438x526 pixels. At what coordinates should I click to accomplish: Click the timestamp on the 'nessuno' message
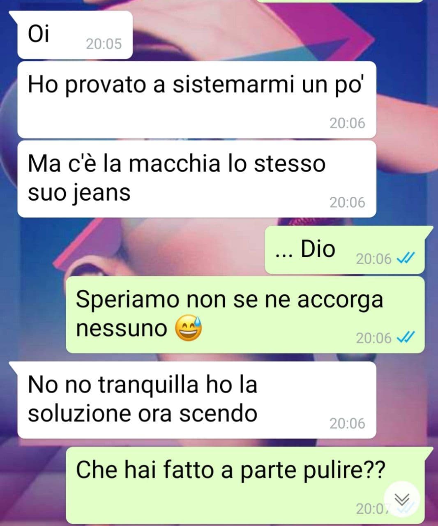[373, 338]
